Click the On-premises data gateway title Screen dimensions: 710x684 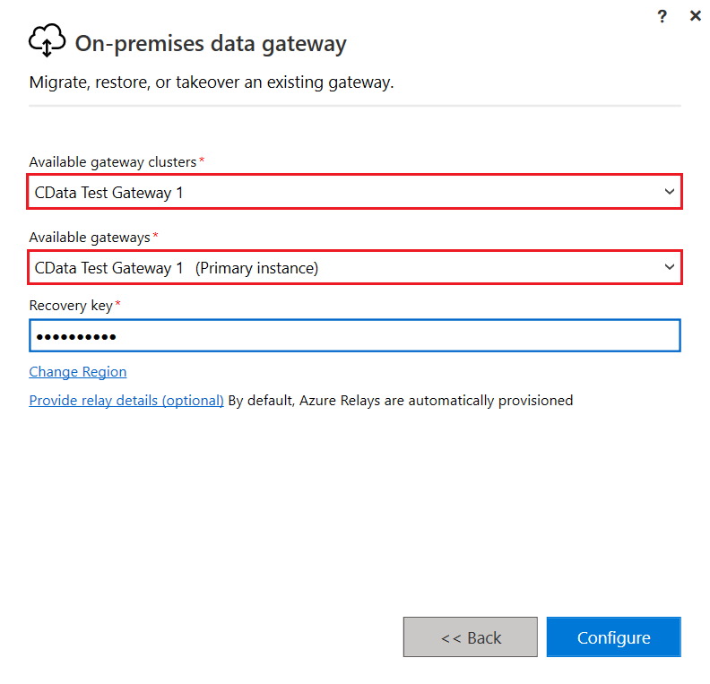click(211, 43)
